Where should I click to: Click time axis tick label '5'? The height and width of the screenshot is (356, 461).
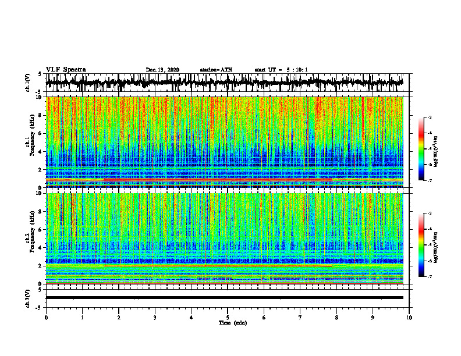[228, 318]
